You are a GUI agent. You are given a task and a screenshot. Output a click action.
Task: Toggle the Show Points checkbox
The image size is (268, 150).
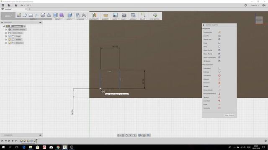219,54
